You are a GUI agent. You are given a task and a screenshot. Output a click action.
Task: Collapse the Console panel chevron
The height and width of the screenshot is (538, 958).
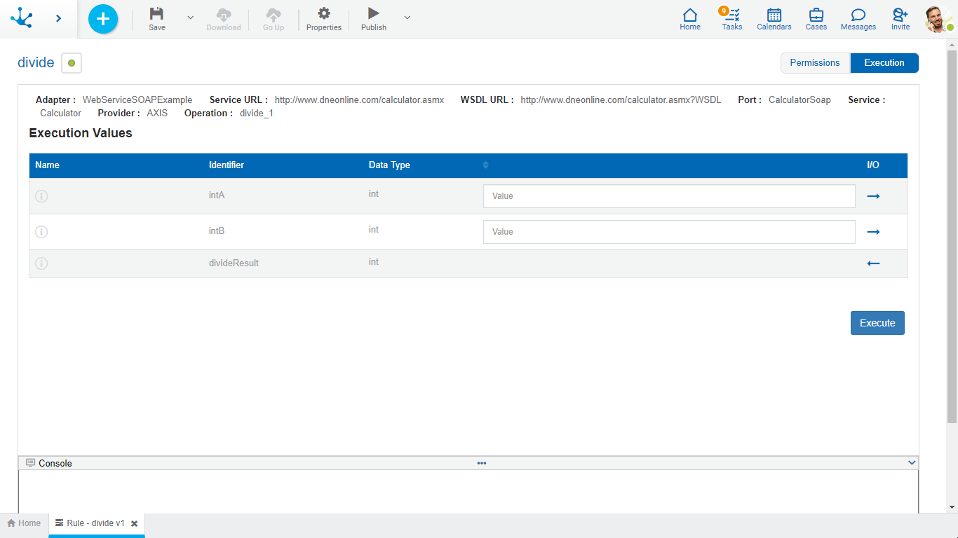912,463
